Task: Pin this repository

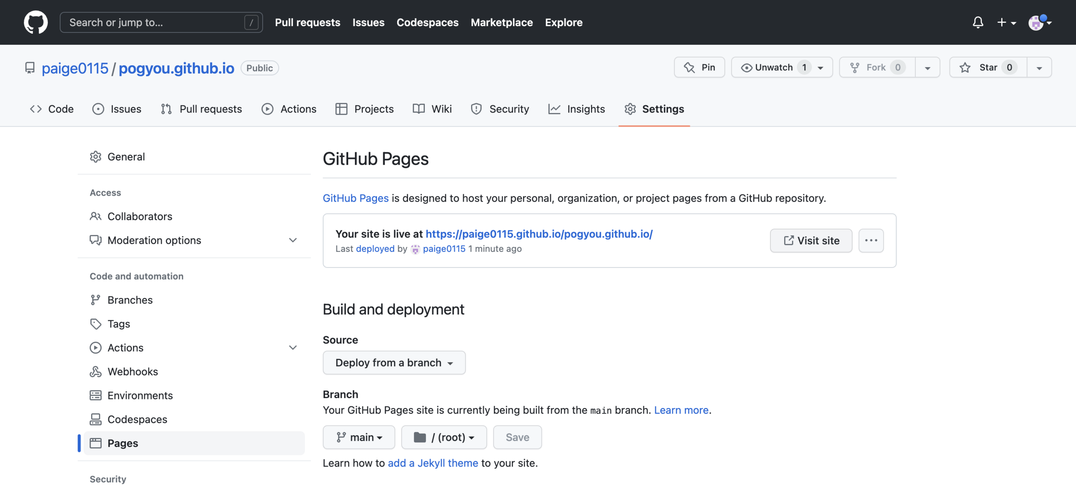Action: [699, 68]
